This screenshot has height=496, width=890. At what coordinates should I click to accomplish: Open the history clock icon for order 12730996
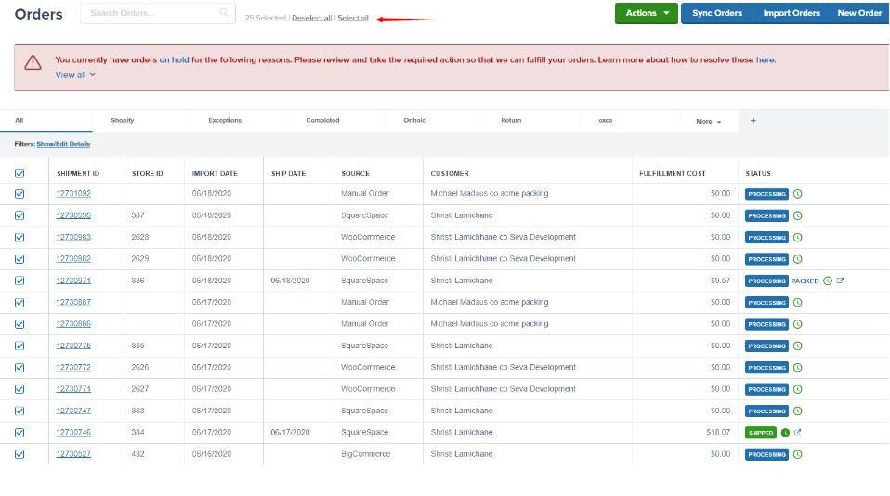pyautogui.click(x=797, y=215)
